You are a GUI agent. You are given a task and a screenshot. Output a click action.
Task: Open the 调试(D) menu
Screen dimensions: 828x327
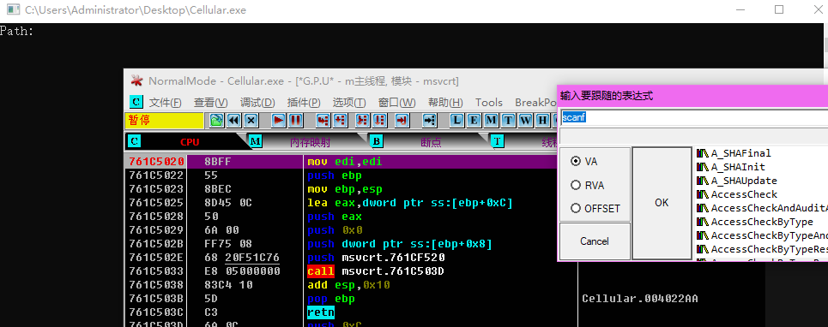point(257,102)
